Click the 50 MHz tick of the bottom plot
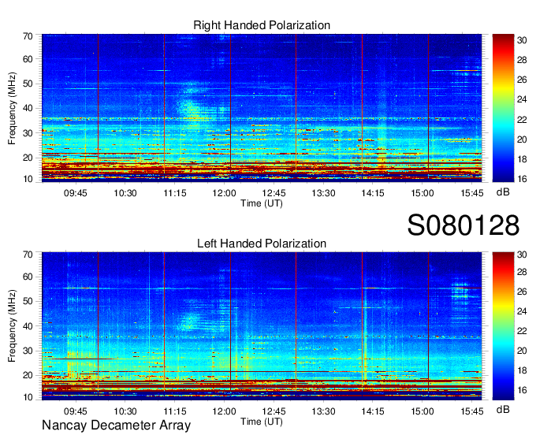This screenshot has width=536, height=435. (x=28, y=301)
